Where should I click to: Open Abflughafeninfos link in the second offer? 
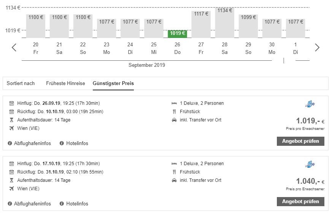coord(32,204)
